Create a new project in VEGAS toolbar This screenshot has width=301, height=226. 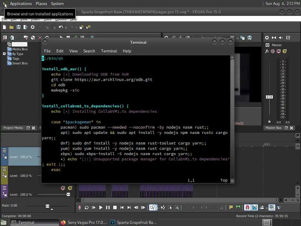coord(4,27)
